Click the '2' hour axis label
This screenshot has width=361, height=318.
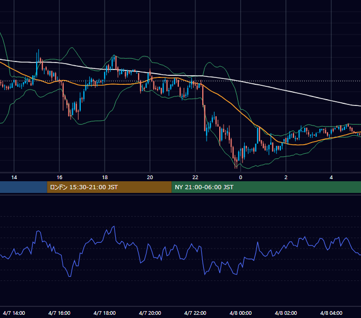[x=286, y=178]
